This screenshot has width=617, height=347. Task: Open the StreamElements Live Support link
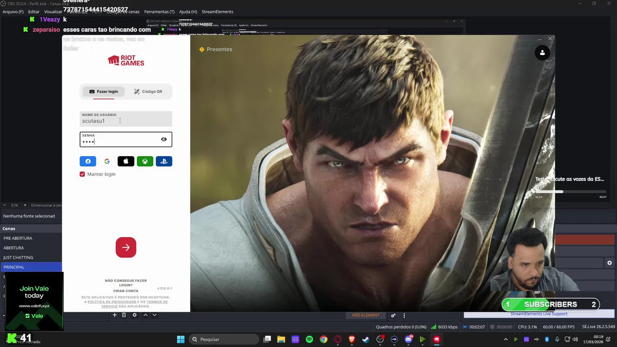[539, 314]
